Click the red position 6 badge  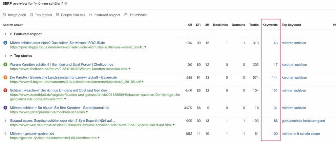(x=5, y=91)
